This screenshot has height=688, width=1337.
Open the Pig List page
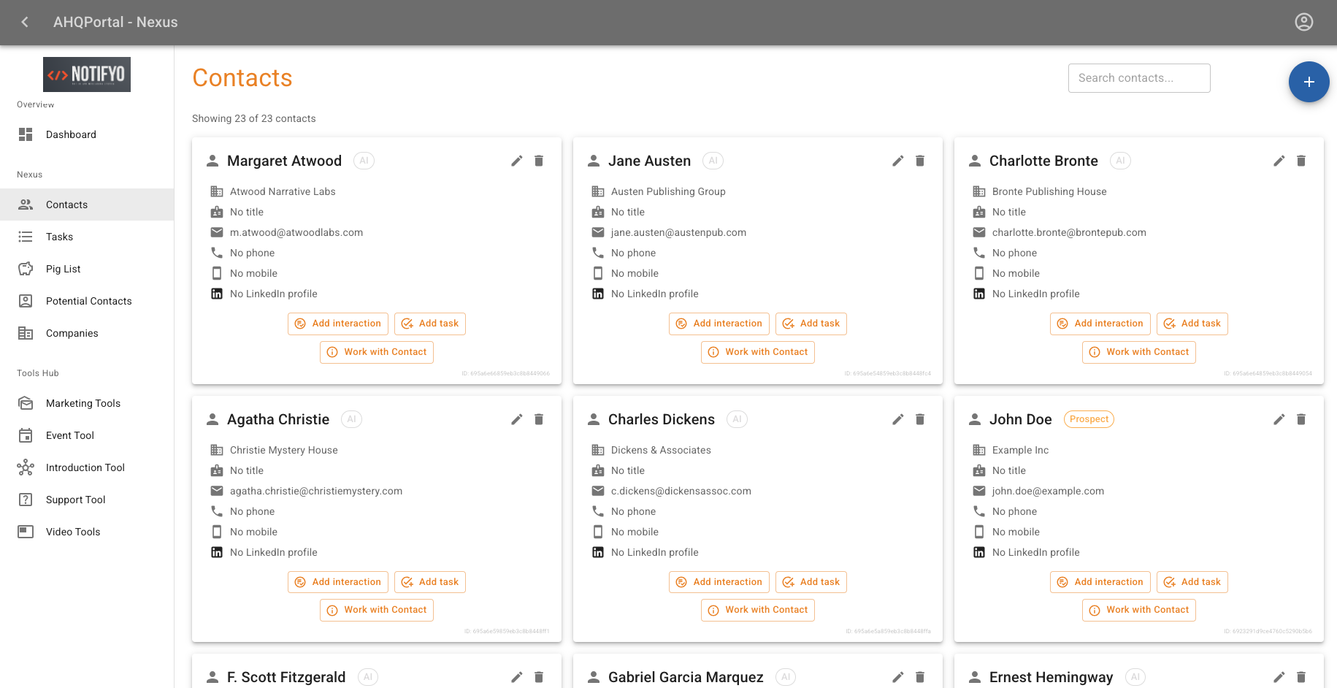63,269
